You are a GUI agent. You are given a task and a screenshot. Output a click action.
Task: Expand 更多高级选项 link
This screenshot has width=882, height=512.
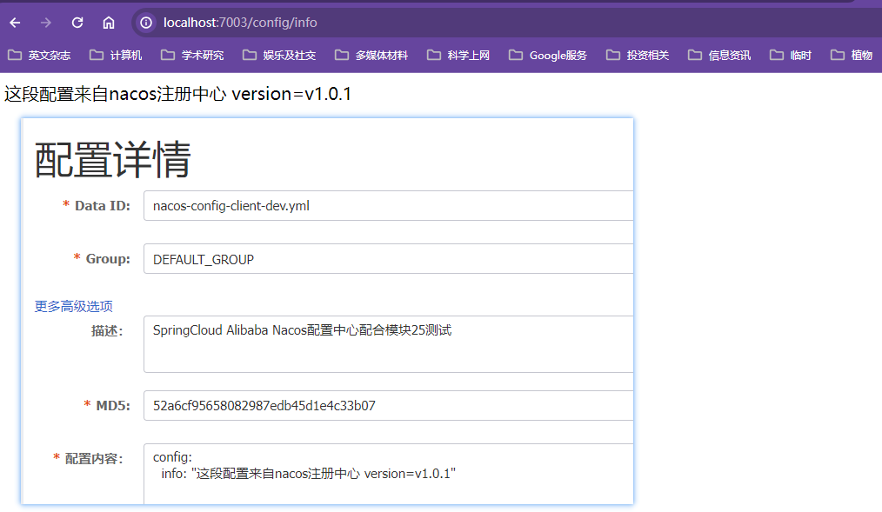[74, 306]
